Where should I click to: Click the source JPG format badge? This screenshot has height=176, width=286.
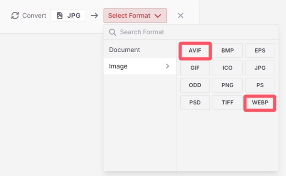pos(68,16)
